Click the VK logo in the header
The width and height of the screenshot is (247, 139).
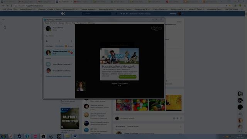(63, 14)
